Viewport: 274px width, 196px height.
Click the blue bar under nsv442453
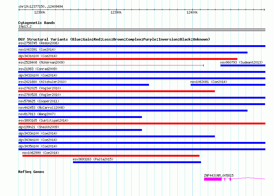tap(133, 111)
